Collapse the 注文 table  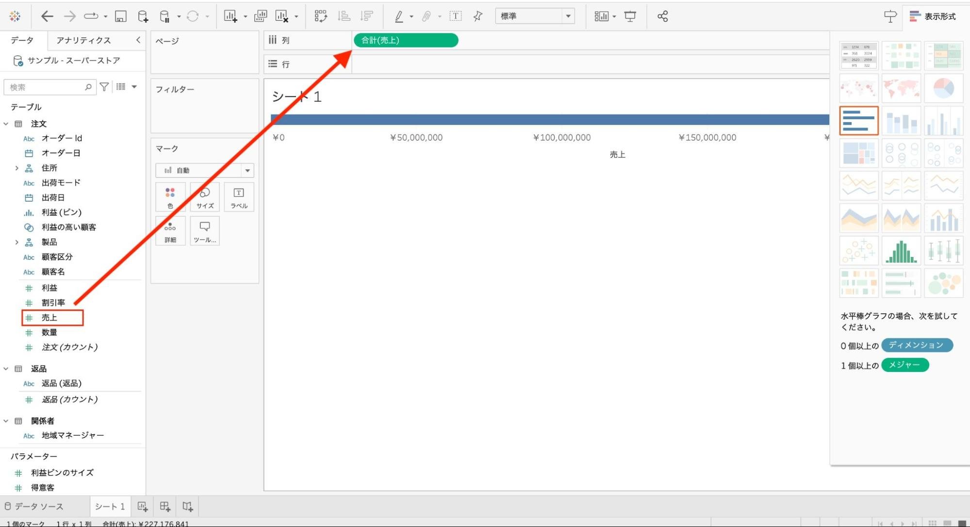pos(6,124)
